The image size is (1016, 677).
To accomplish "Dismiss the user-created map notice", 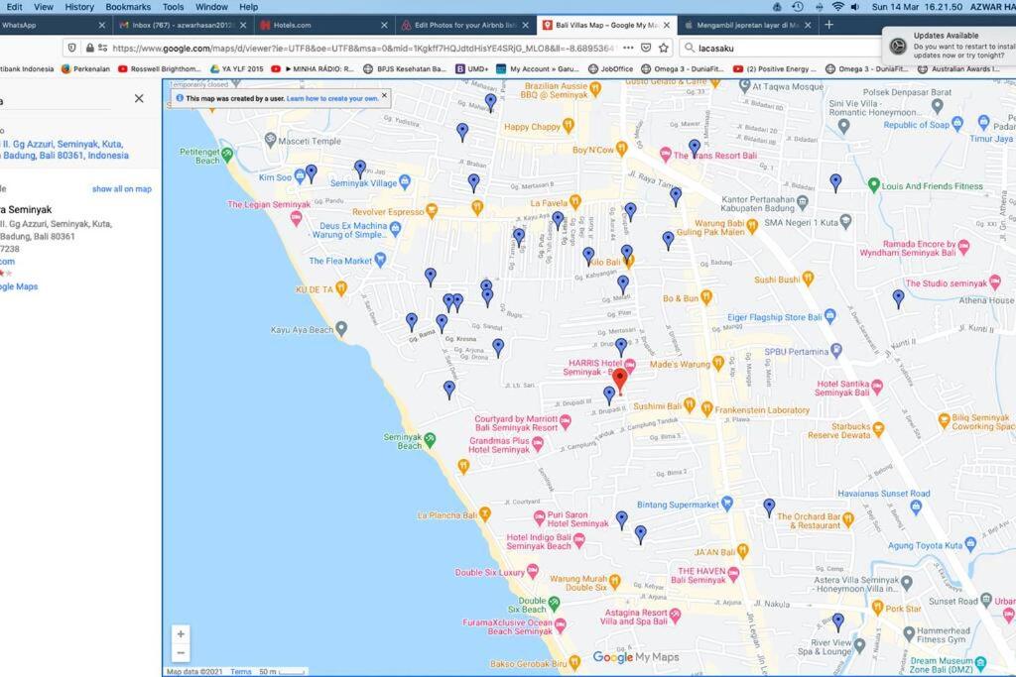I will point(384,96).
